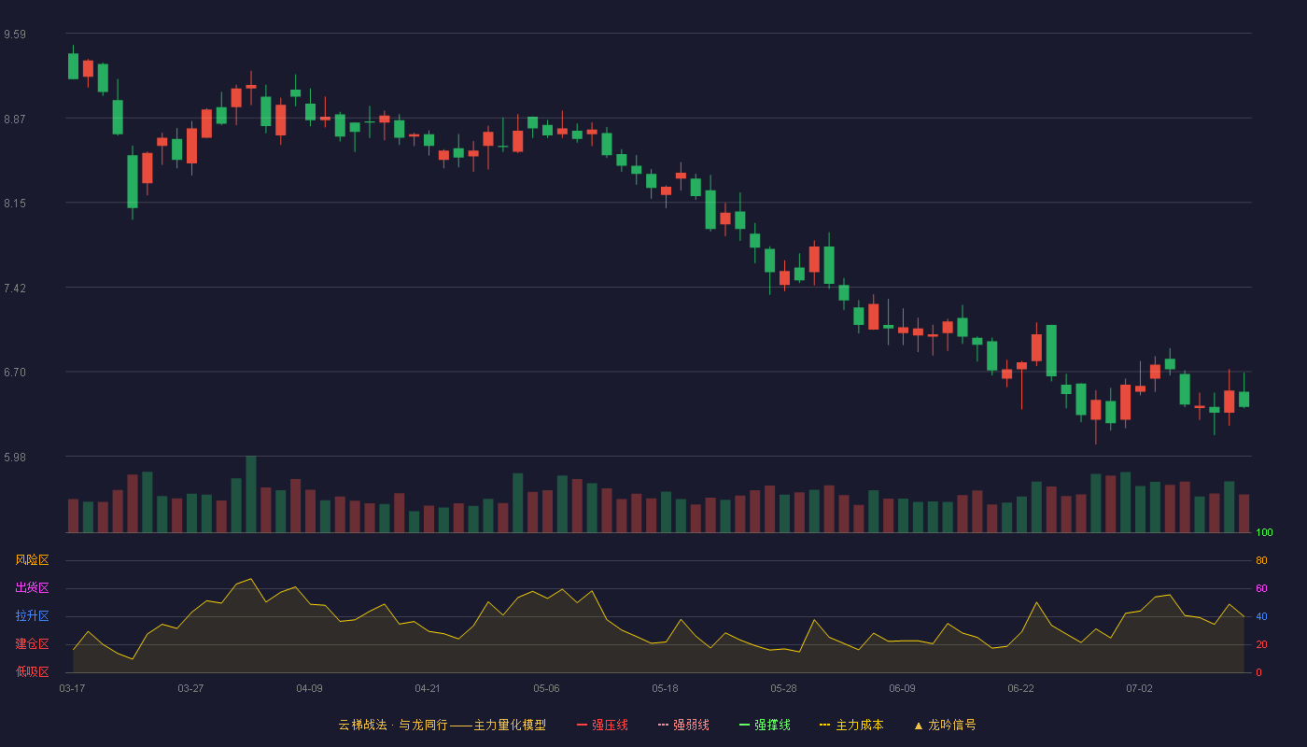Click the 9.59 price axis label
The width and height of the screenshot is (1307, 747).
15,35
